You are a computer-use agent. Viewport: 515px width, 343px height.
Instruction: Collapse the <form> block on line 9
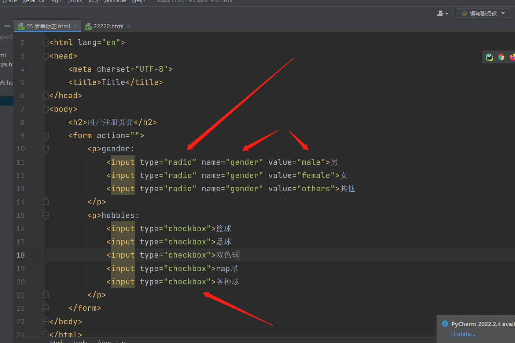(x=46, y=136)
